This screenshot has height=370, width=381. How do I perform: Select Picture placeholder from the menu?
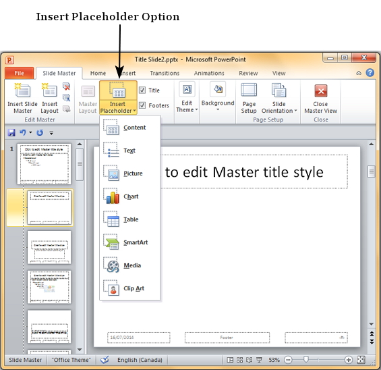(130, 174)
